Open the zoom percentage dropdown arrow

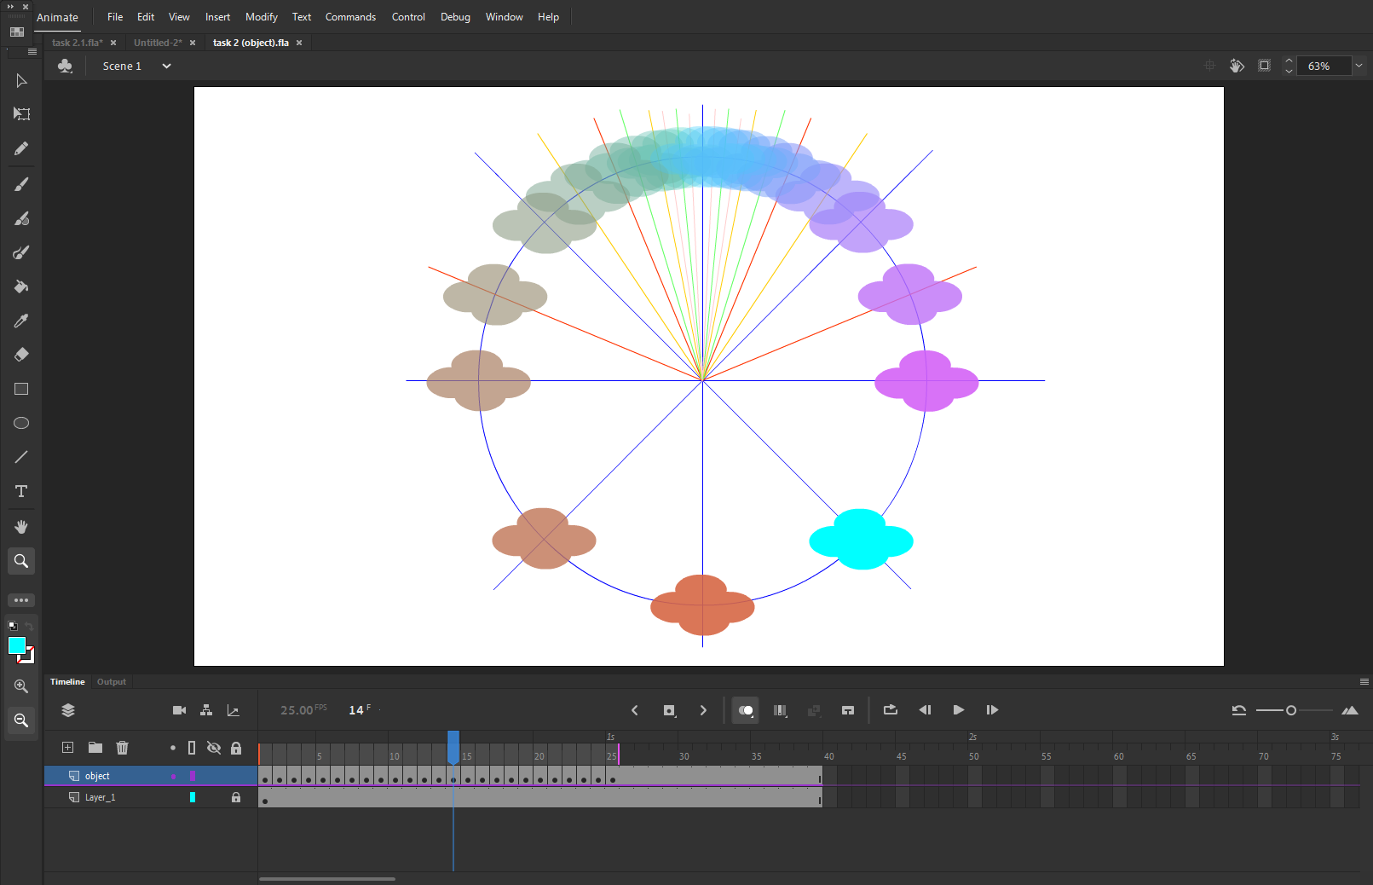[1359, 66]
